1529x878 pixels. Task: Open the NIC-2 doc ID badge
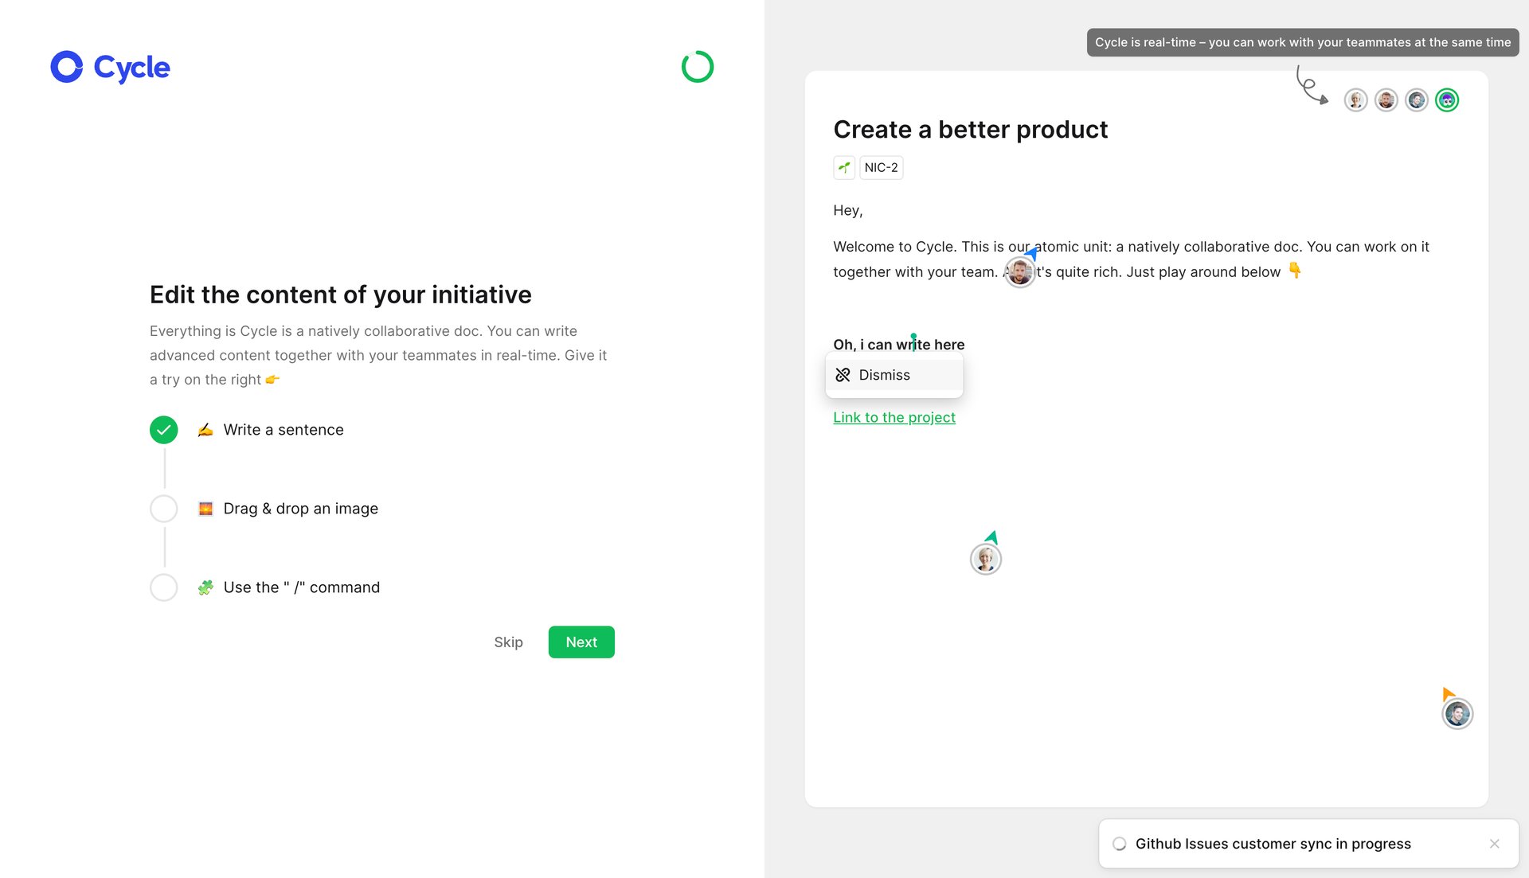(x=880, y=167)
